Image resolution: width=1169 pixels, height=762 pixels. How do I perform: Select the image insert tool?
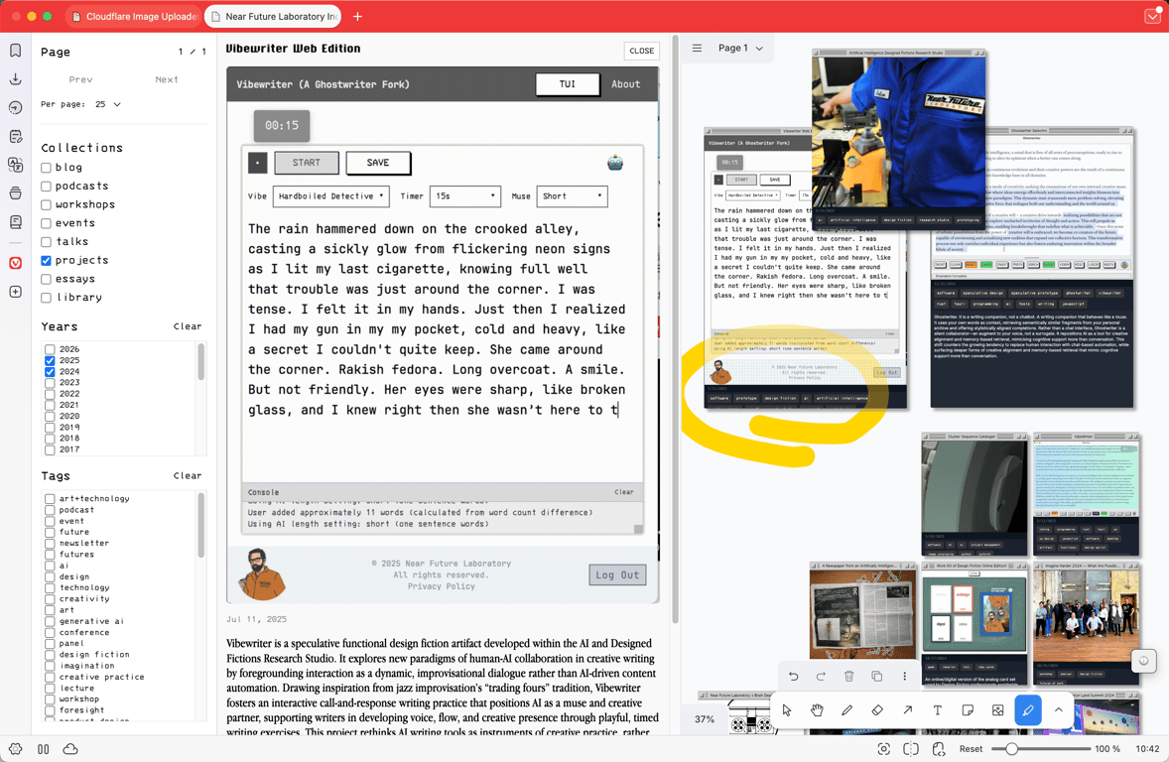coord(997,709)
